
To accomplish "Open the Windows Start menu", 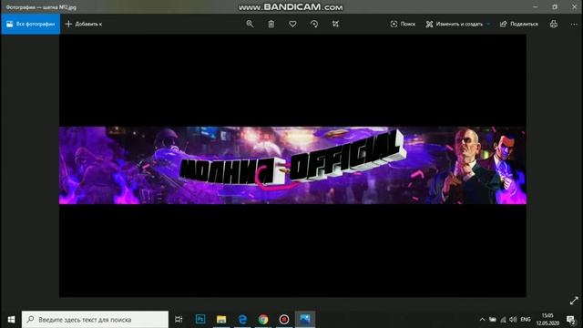I will [x=11, y=320].
